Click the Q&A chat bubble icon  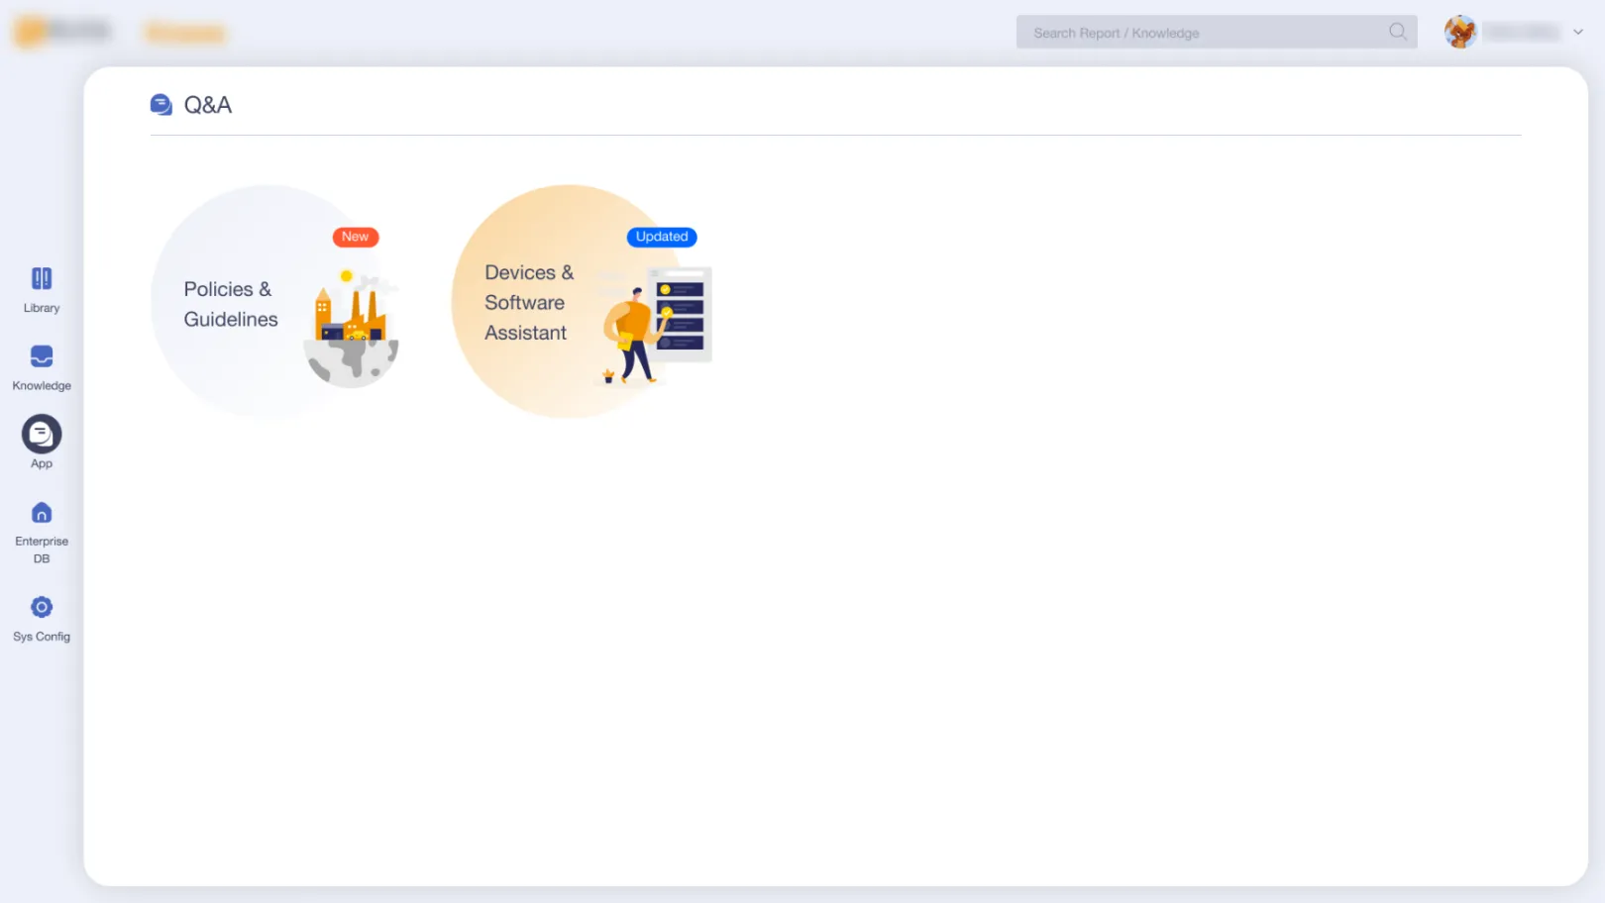click(x=161, y=105)
